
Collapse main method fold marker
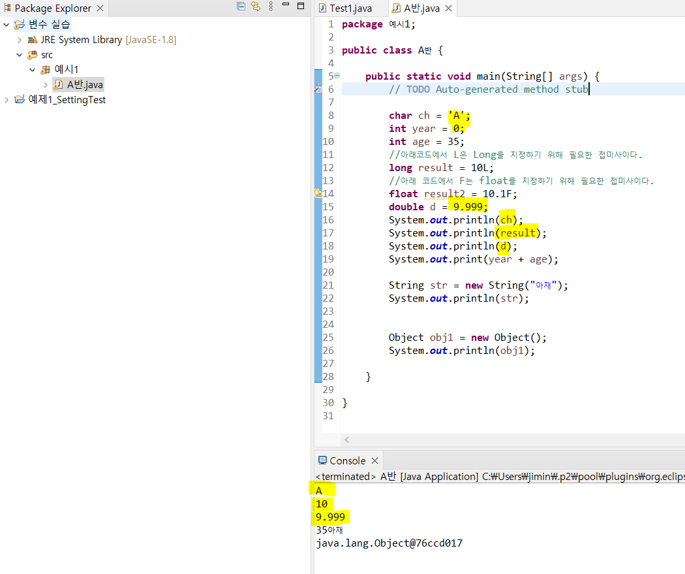337,76
